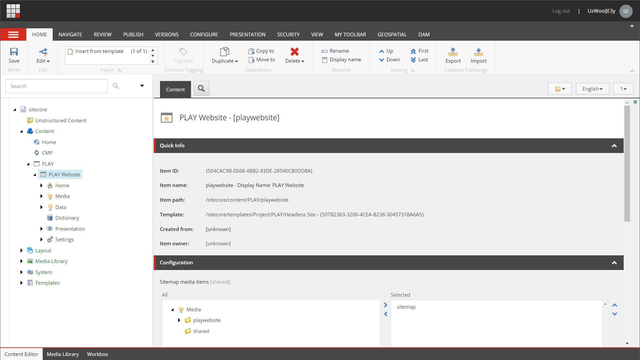Expand the Templates tree node
Screen dimensions: 640x360
pyautogui.click(x=21, y=283)
